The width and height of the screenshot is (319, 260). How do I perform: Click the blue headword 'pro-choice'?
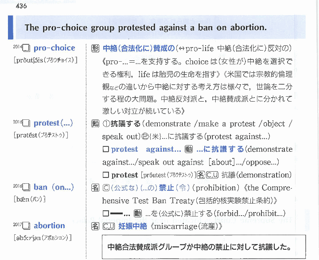tap(54, 48)
